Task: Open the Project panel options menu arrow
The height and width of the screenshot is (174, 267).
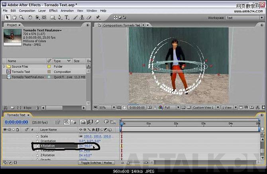Action: click(x=88, y=25)
